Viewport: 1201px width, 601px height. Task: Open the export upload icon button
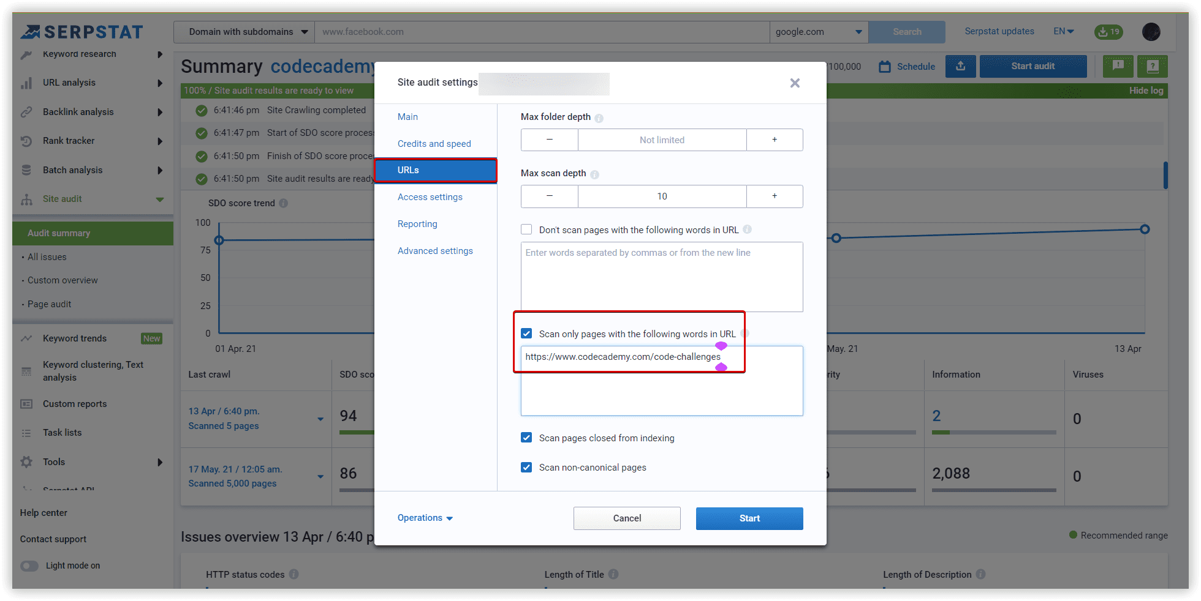(x=960, y=66)
